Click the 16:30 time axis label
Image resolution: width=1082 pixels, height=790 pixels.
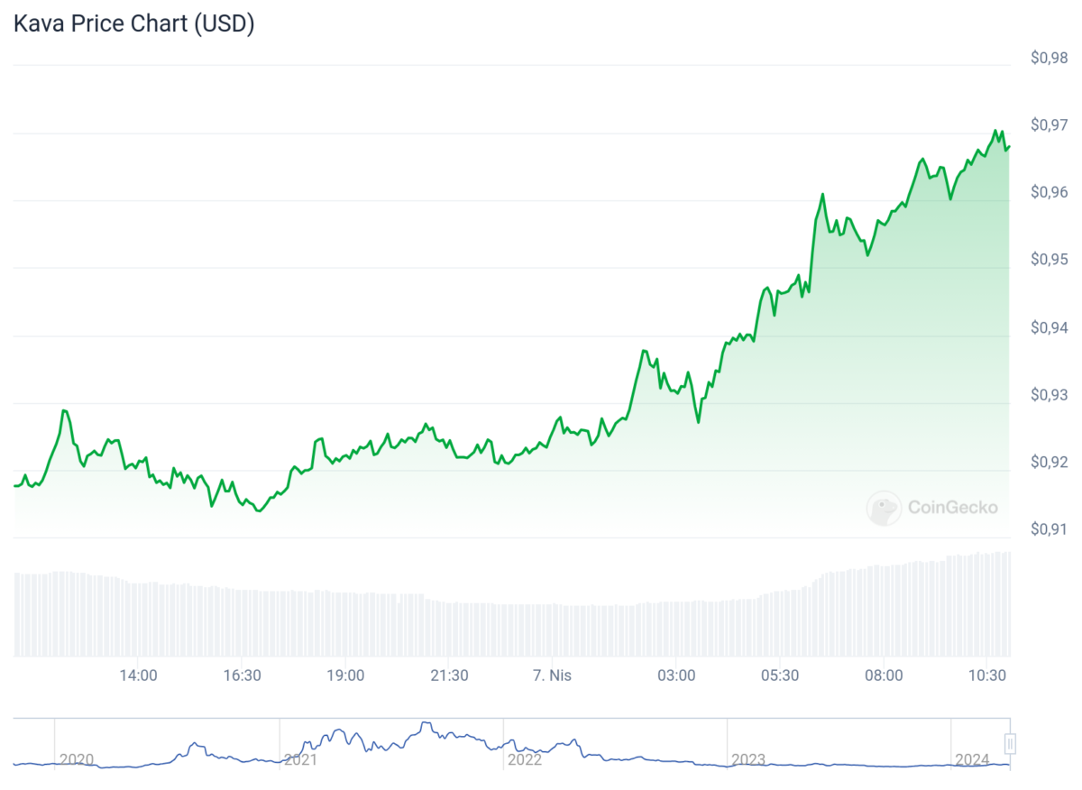pyautogui.click(x=243, y=675)
